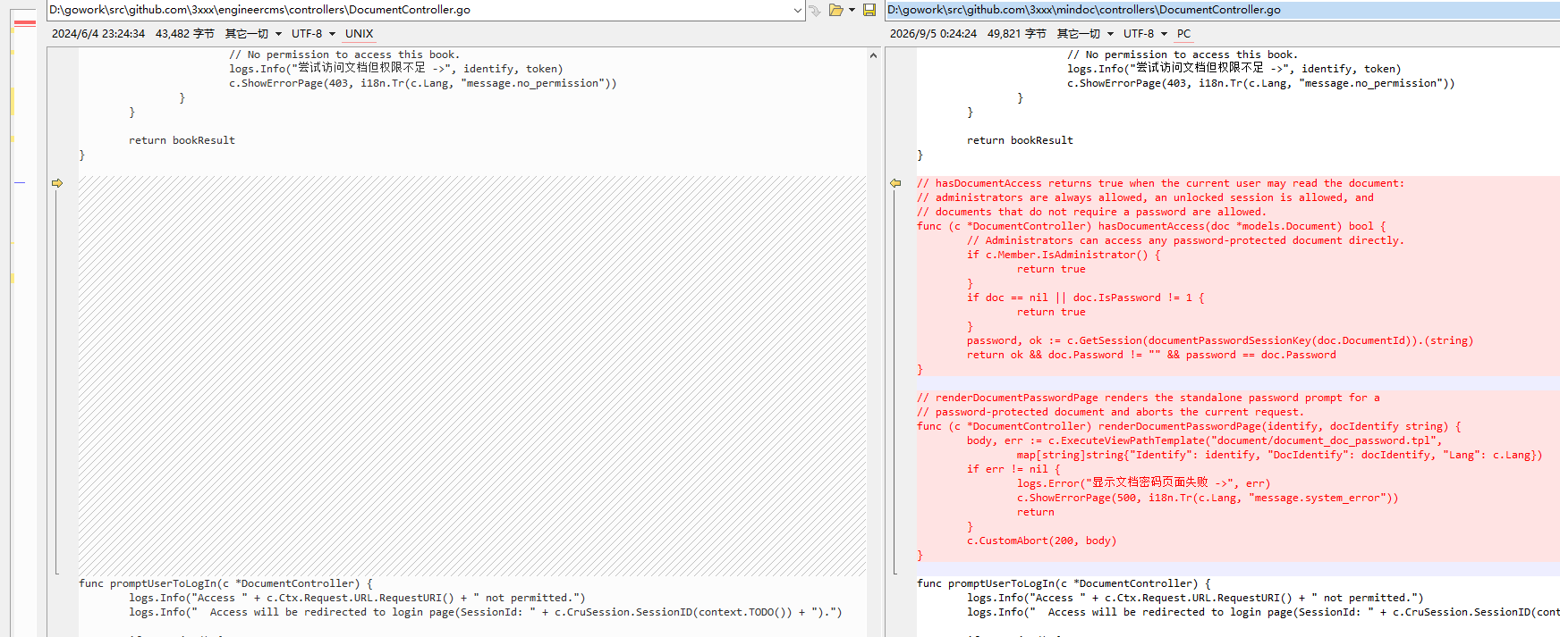The height and width of the screenshot is (637, 1560).
Task: Click the UNIX line ending label
Action: click(x=360, y=34)
